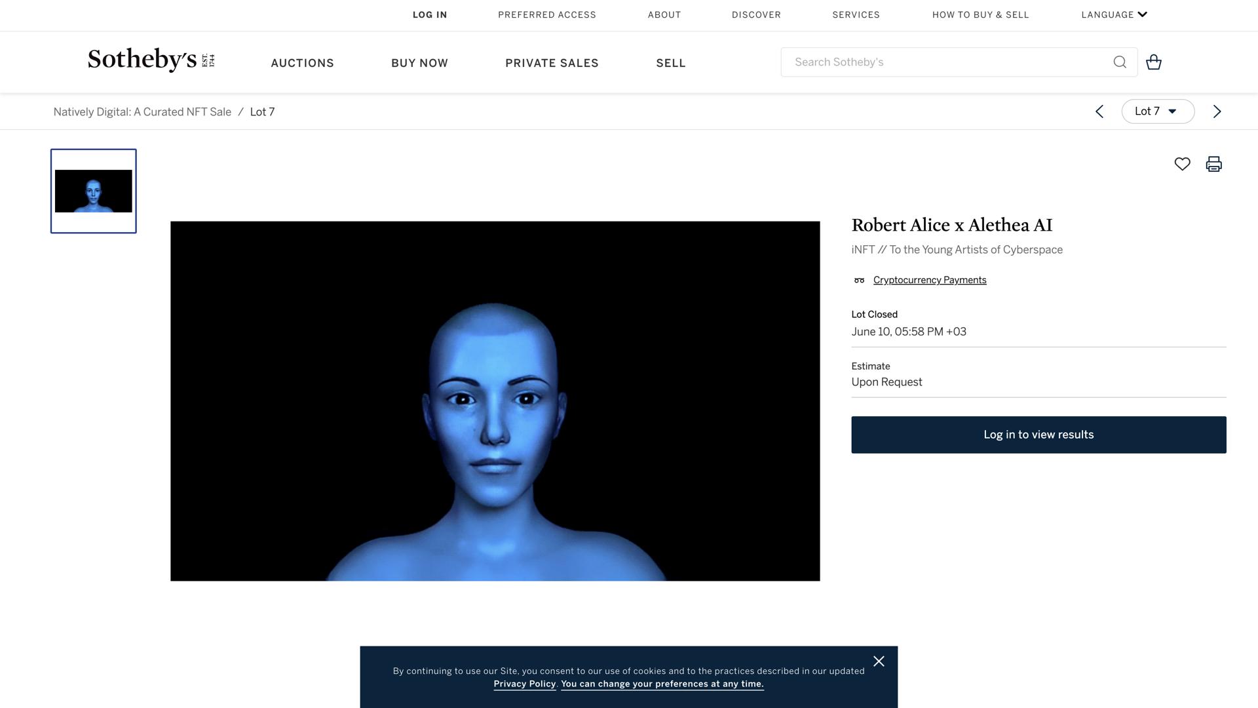Close the cookie consent banner

pos(879,661)
